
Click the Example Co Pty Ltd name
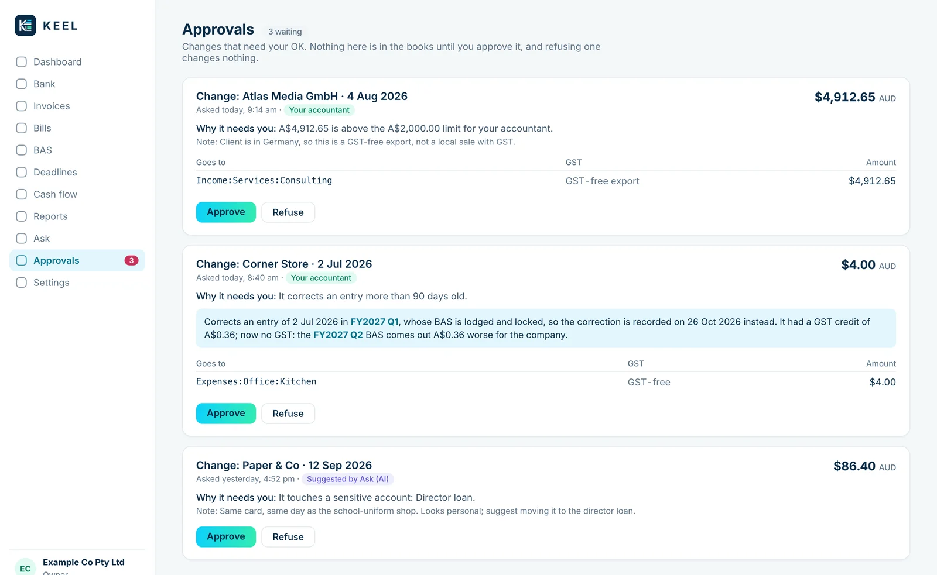pyautogui.click(x=84, y=562)
